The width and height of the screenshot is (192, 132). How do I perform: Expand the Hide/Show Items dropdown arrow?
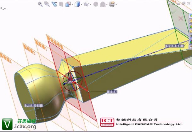click(x=91, y=4)
